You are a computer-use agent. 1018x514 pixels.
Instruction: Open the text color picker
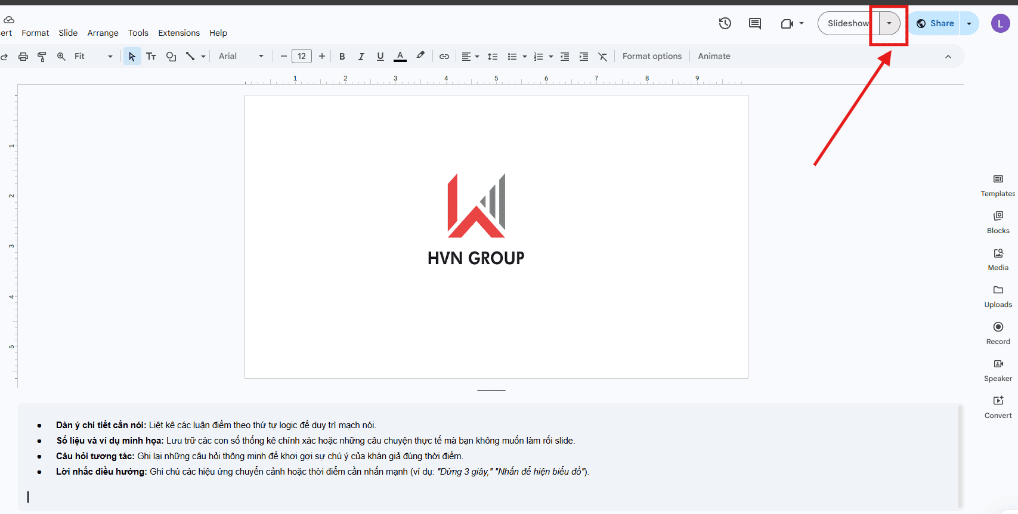[x=400, y=56]
